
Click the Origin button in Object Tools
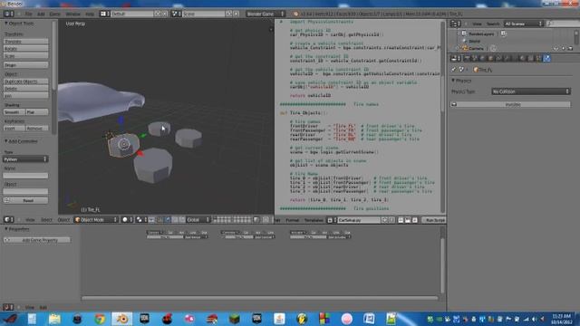(x=26, y=65)
